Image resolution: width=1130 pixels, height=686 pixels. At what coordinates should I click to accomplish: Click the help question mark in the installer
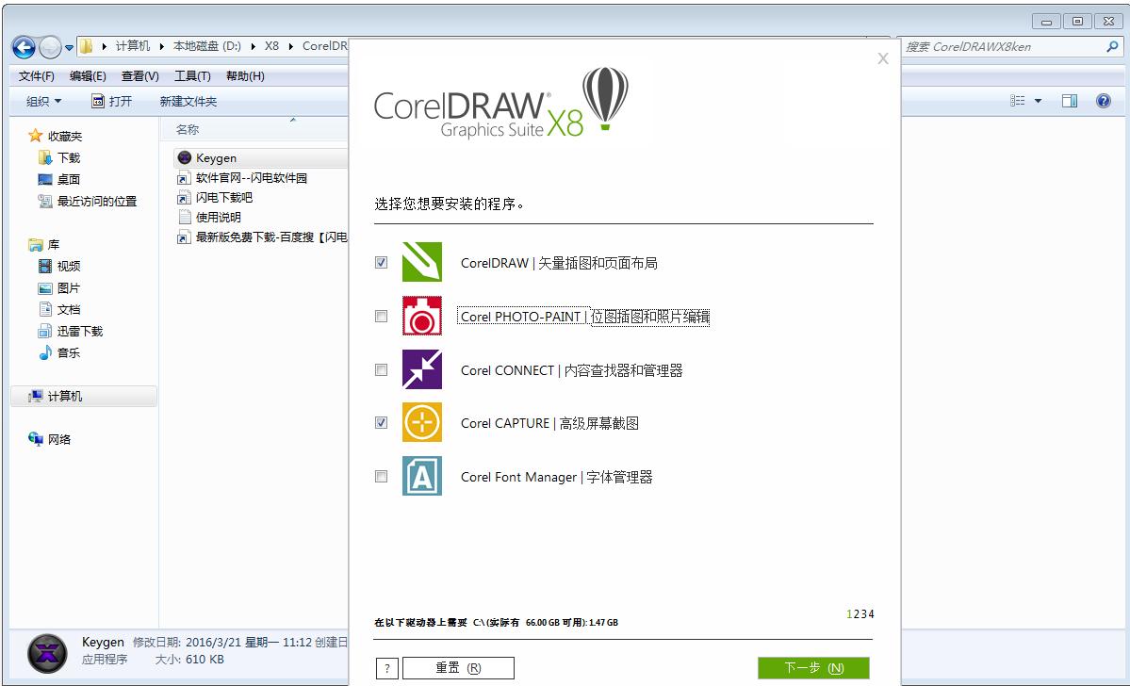coord(386,667)
